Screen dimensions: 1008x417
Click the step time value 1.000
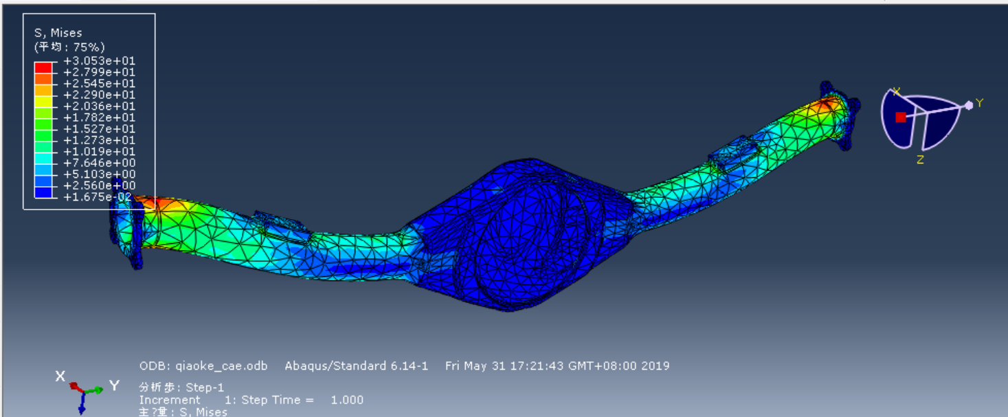point(347,400)
